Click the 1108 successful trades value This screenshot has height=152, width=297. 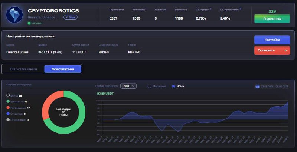(179, 18)
